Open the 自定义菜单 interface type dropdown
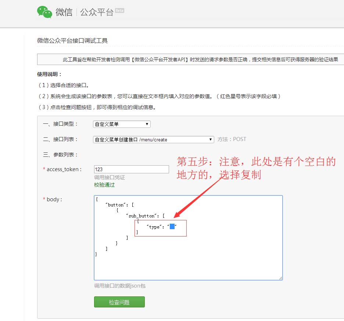Screen dimensions: 344x321 point(121,124)
